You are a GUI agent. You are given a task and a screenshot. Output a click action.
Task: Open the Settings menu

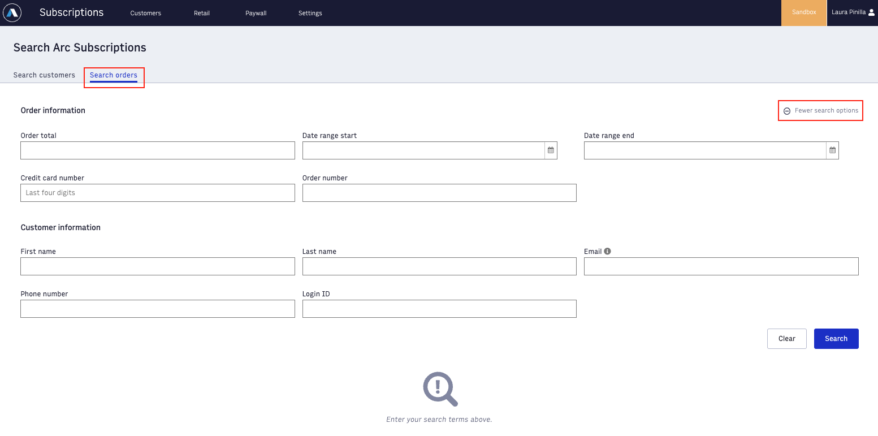click(x=310, y=13)
